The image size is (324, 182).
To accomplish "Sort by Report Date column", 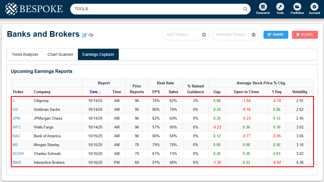I will [x=95, y=92].
